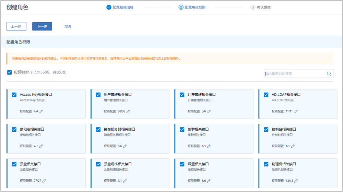Edit permissions for Access Key相关接口
The image size is (343, 192).
41,111
